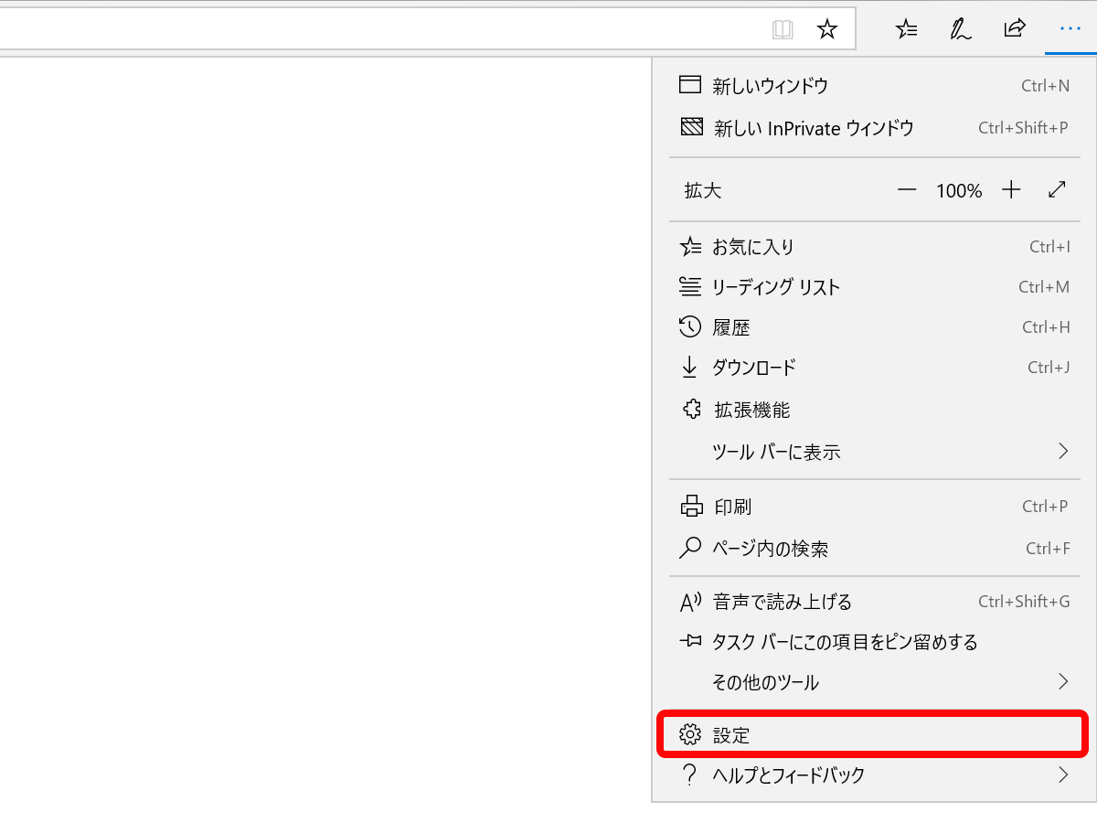The image size is (1097, 823).
Task: Open 設定 settings entry
Action: 874,734
